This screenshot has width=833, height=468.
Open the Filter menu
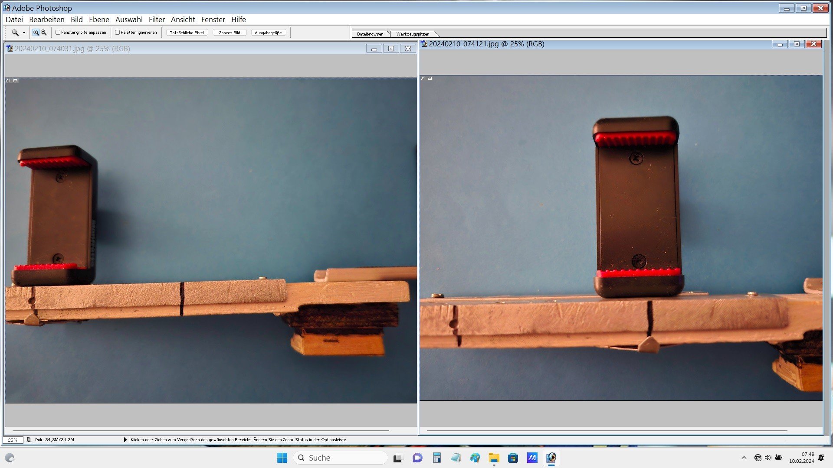point(157,19)
